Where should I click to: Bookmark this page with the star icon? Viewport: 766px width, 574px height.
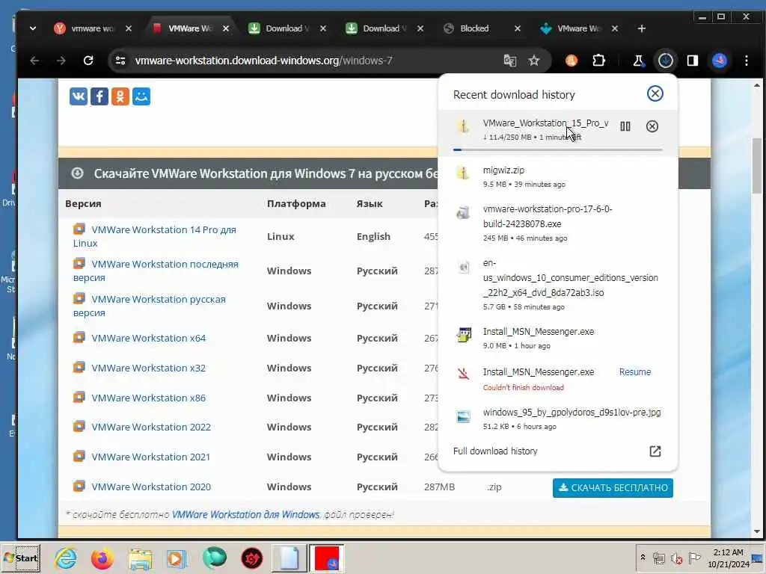[x=534, y=61]
